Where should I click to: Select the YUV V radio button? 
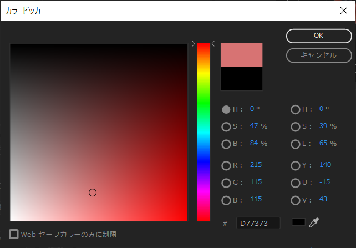296,200
